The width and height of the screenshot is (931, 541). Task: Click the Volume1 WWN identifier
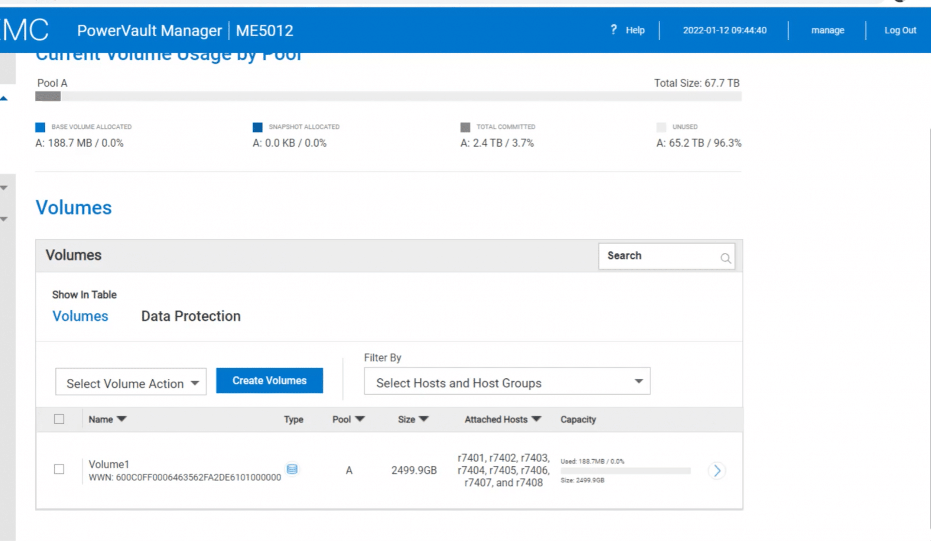[185, 478]
